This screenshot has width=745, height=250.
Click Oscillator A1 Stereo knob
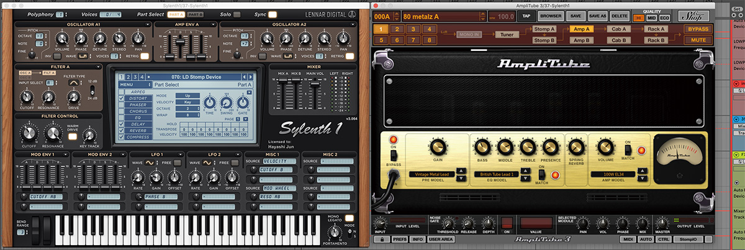coord(118,39)
